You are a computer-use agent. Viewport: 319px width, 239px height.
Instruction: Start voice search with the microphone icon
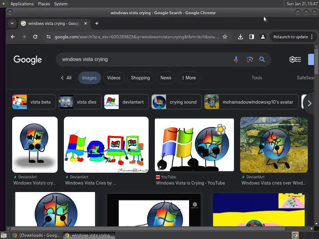236,59
